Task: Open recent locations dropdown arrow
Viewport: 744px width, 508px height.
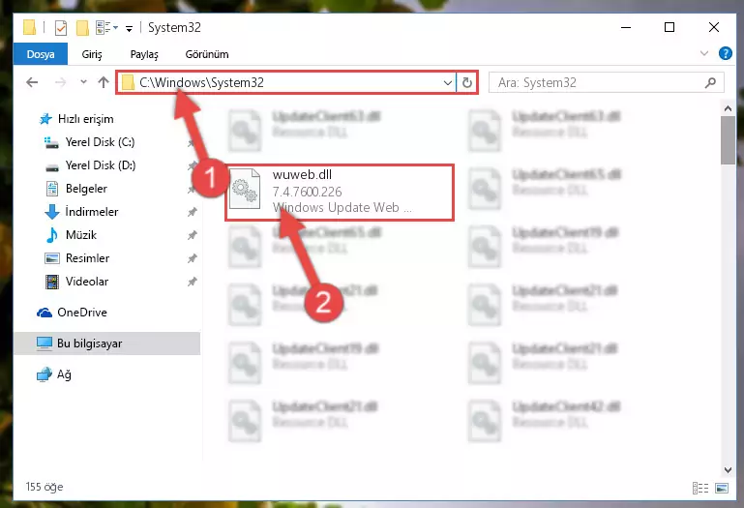Action: (83, 82)
